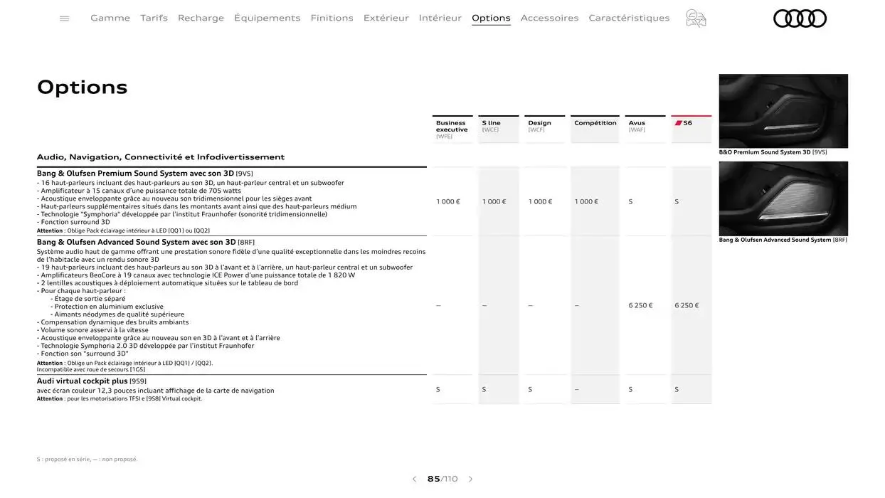Open the Caractéristiques section
The width and height of the screenshot is (885, 498).
pyautogui.click(x=628, y=17)
